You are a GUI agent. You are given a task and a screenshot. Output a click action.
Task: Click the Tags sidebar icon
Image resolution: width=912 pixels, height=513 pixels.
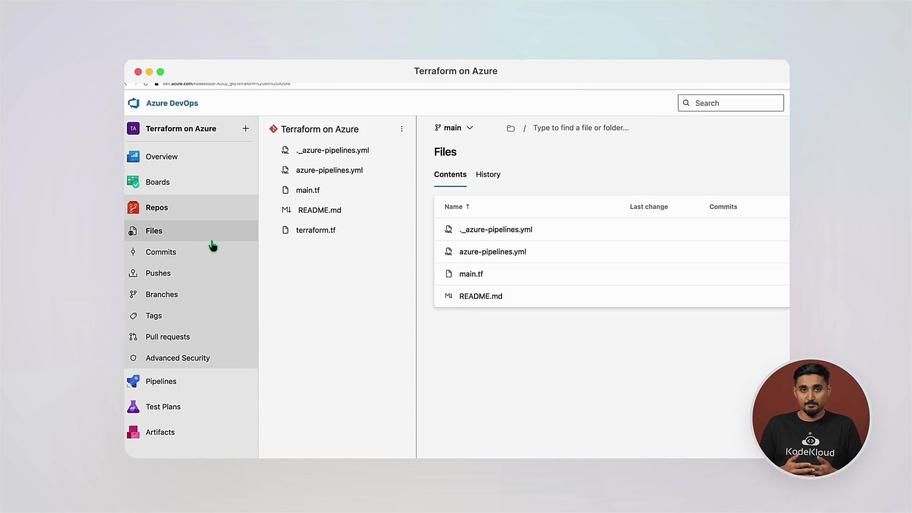click(x=133, y=316)
